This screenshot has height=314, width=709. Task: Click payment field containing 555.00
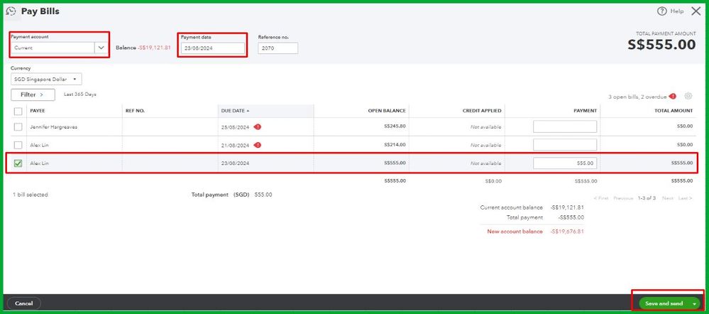tap(565, 163)
